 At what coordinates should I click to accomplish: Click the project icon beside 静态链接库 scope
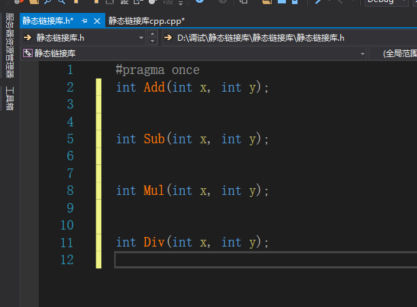point(27,53)
